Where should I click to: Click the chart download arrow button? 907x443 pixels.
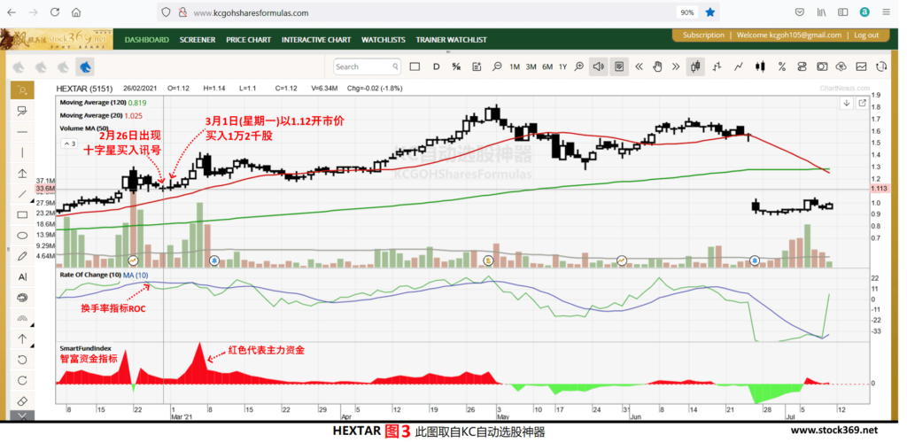pyautogui.click(x=846, y=103)
